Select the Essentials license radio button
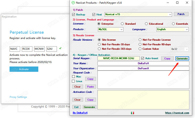This screenshot has width=195, height=118. coord(173,24)
